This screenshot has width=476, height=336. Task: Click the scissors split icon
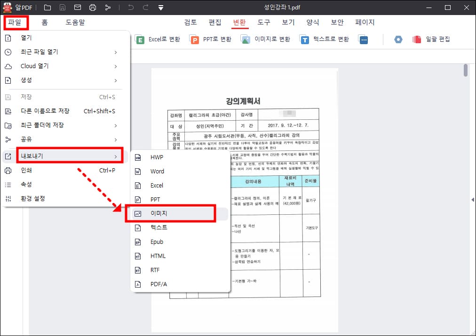point(107,7)
